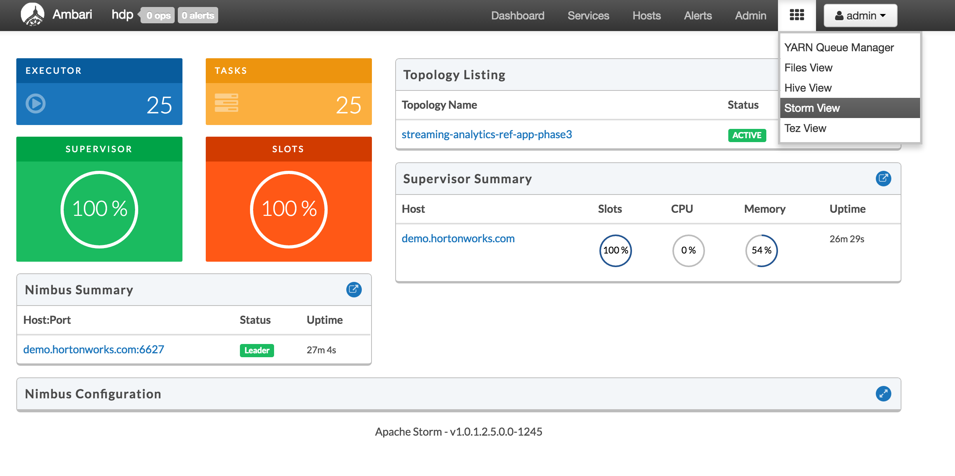Image resolution: width=955 pixels, height=476 pixels.
Task: Collapse the hdp cluster ops badge
Action: point(158,16)
